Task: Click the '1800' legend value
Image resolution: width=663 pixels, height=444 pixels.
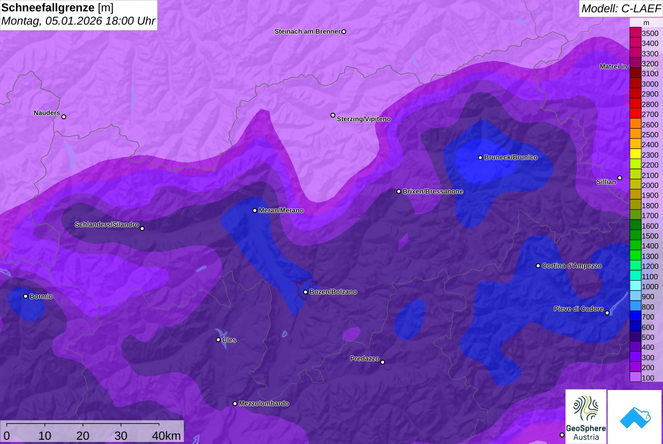Action: pos(650,205)
